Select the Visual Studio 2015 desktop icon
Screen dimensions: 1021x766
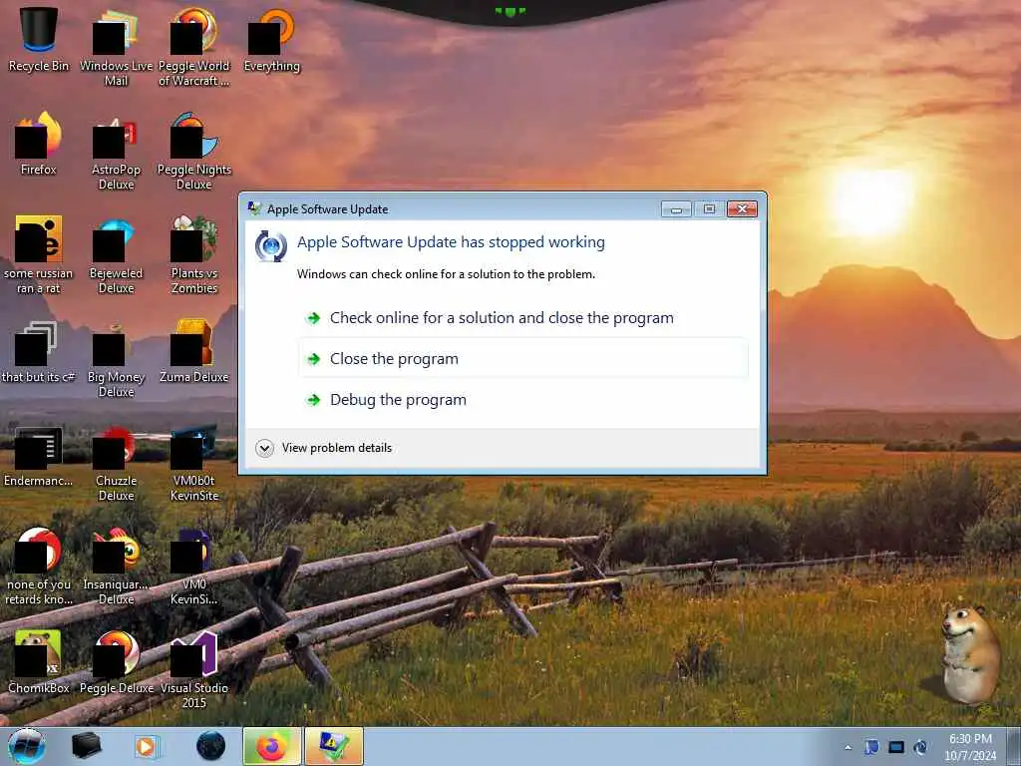coord(194,669)
